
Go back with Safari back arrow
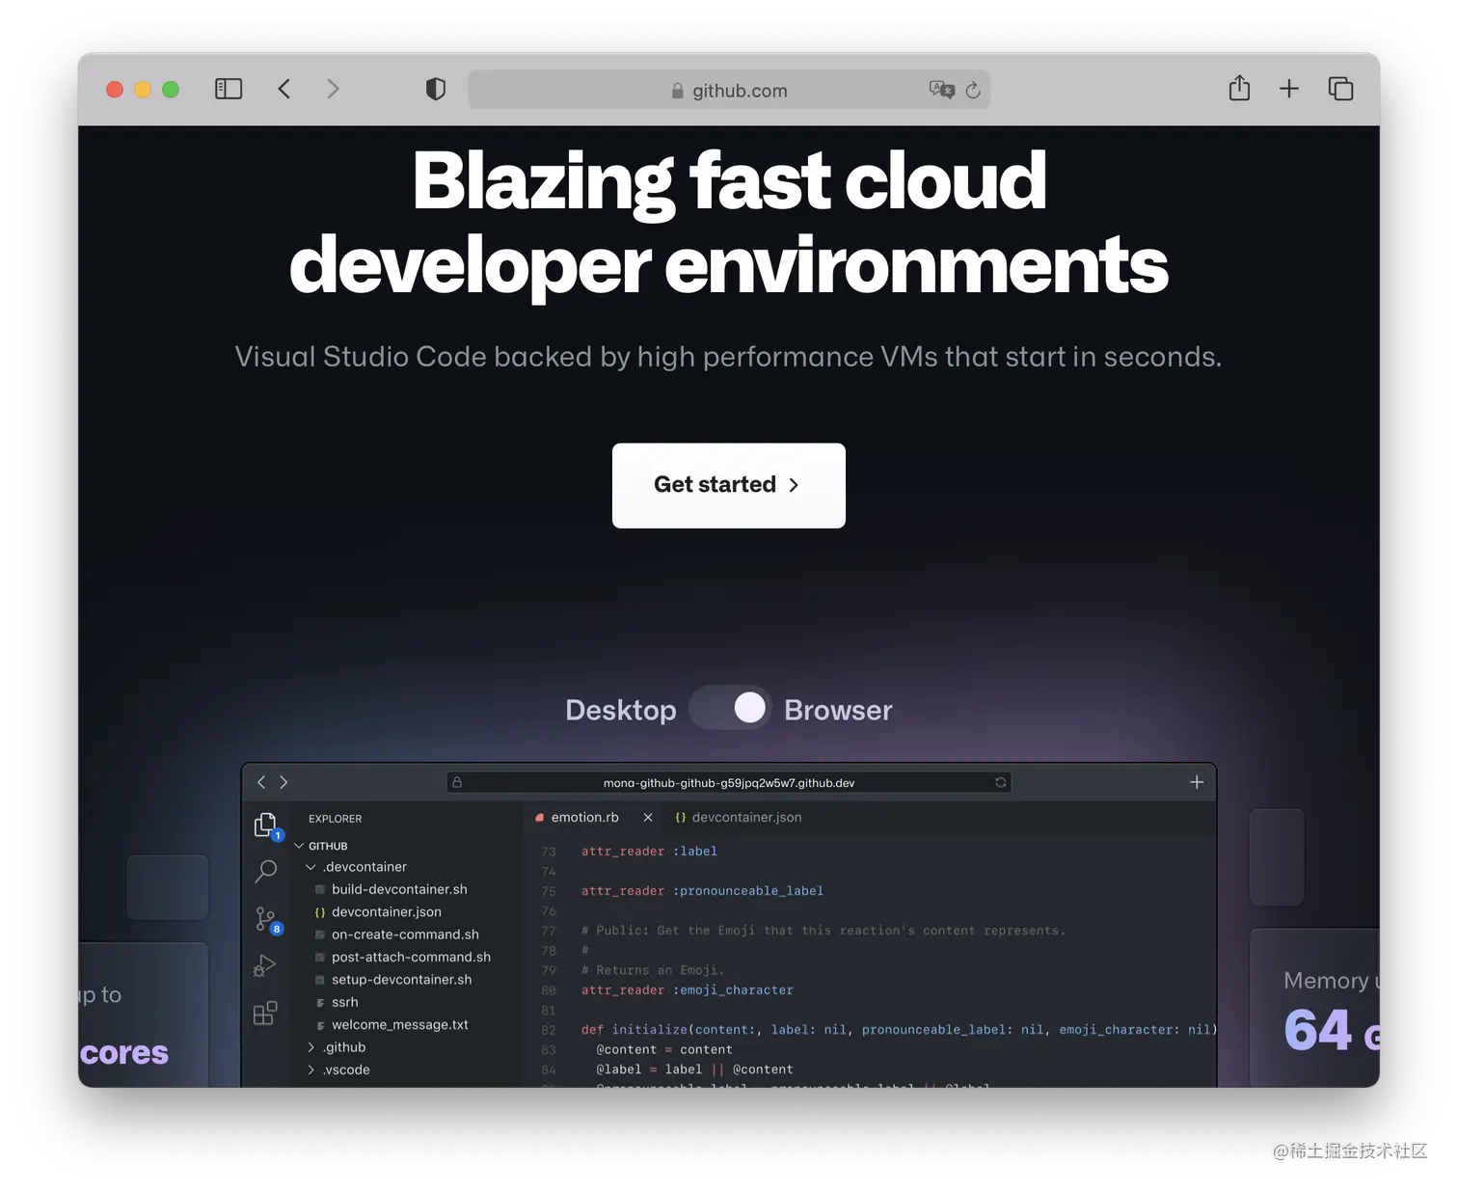tap(284, 89)
